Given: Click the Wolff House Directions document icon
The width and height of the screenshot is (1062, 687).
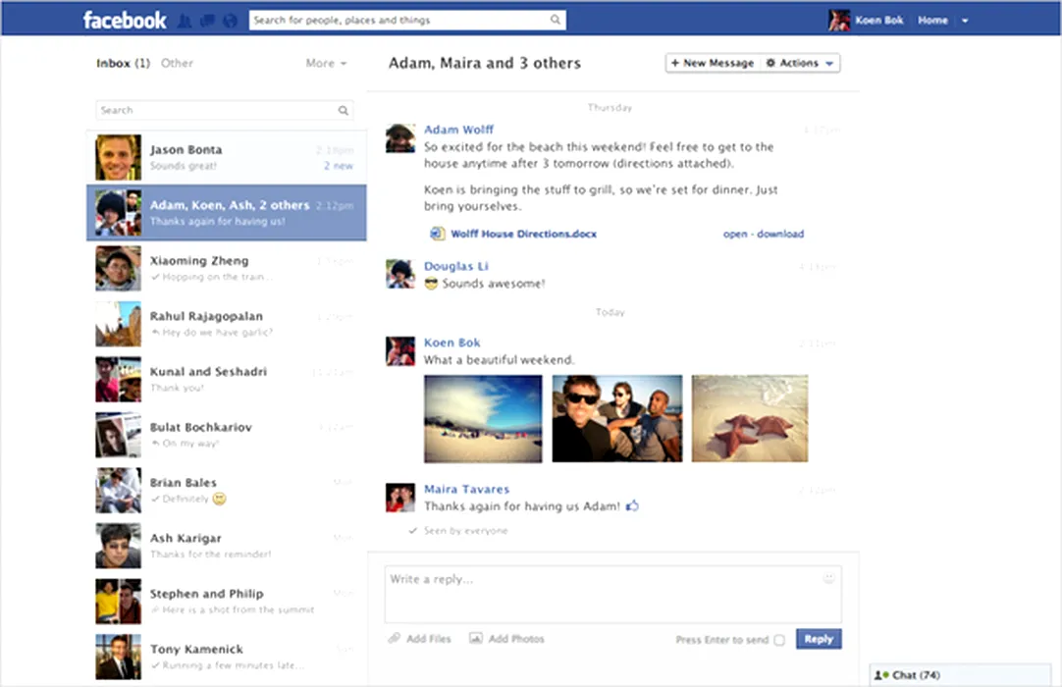Looking at the screenshot, I should [438, 234].
